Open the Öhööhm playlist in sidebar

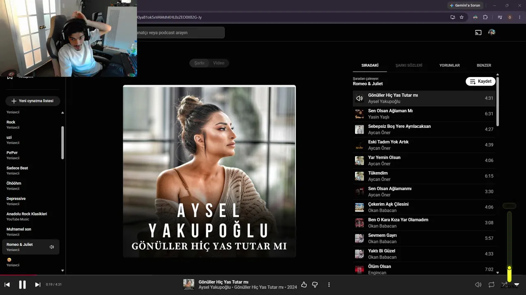pyautogui.click(x=31, y=186)
